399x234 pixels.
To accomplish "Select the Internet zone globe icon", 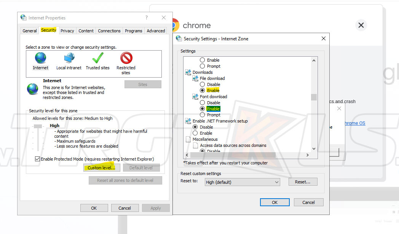I will point(40,58).
